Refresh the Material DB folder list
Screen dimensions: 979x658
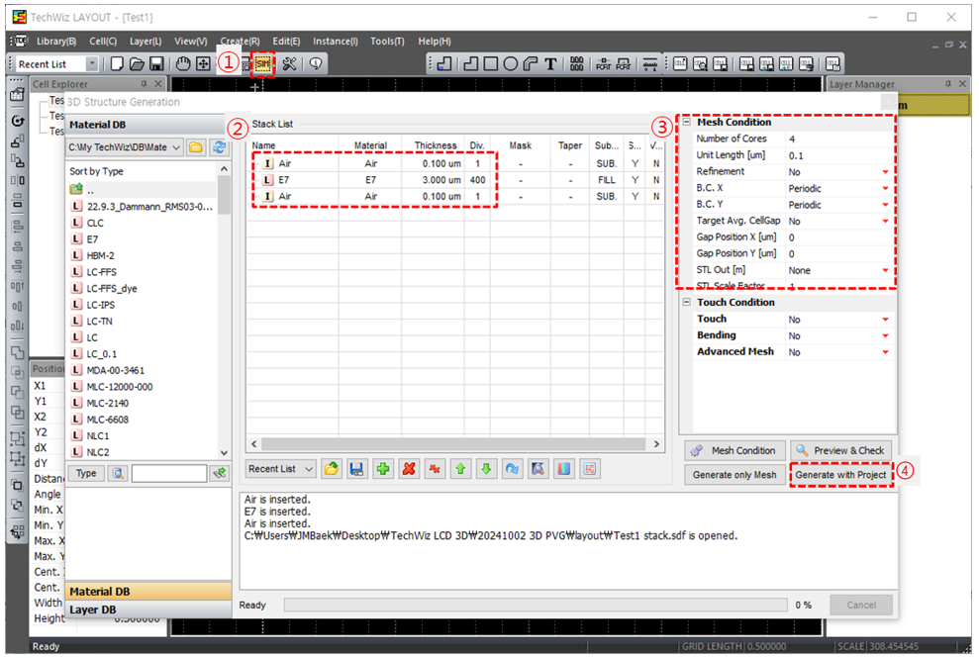pos(219,147)
